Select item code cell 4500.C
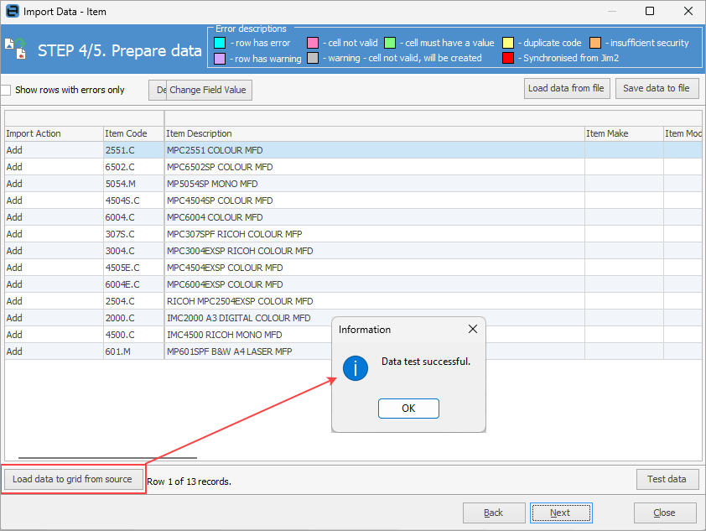This screenshot has width=706, height=531. [x=133, y=335]
